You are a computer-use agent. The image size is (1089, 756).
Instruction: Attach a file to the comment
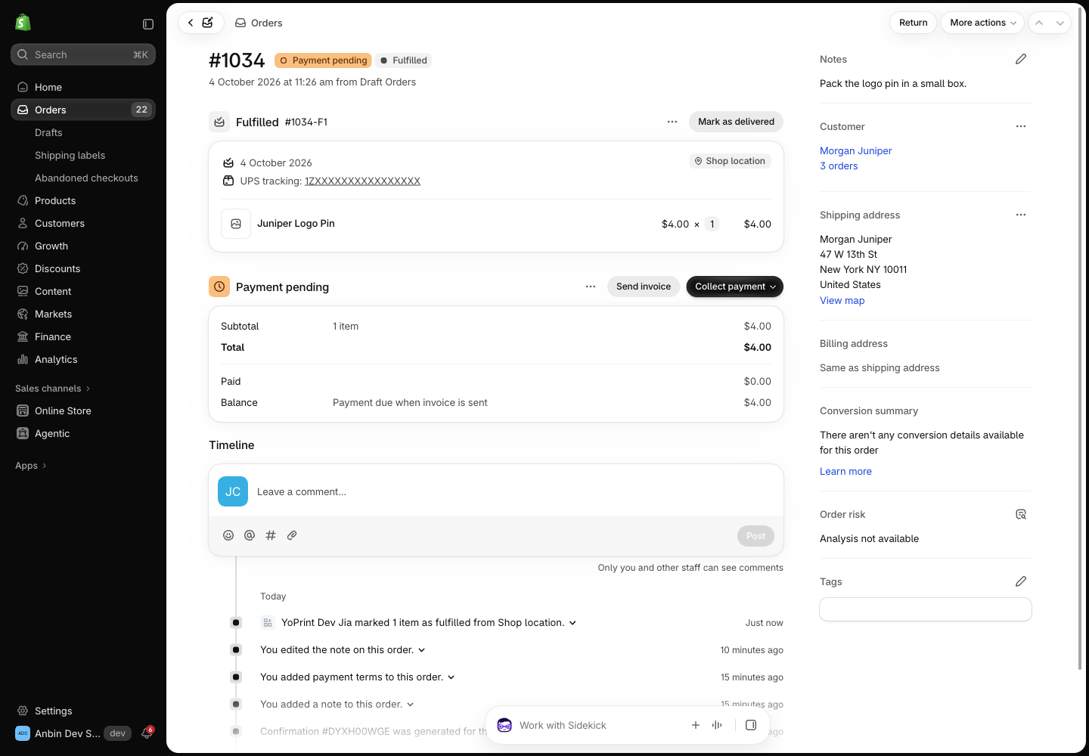(292, 535)
